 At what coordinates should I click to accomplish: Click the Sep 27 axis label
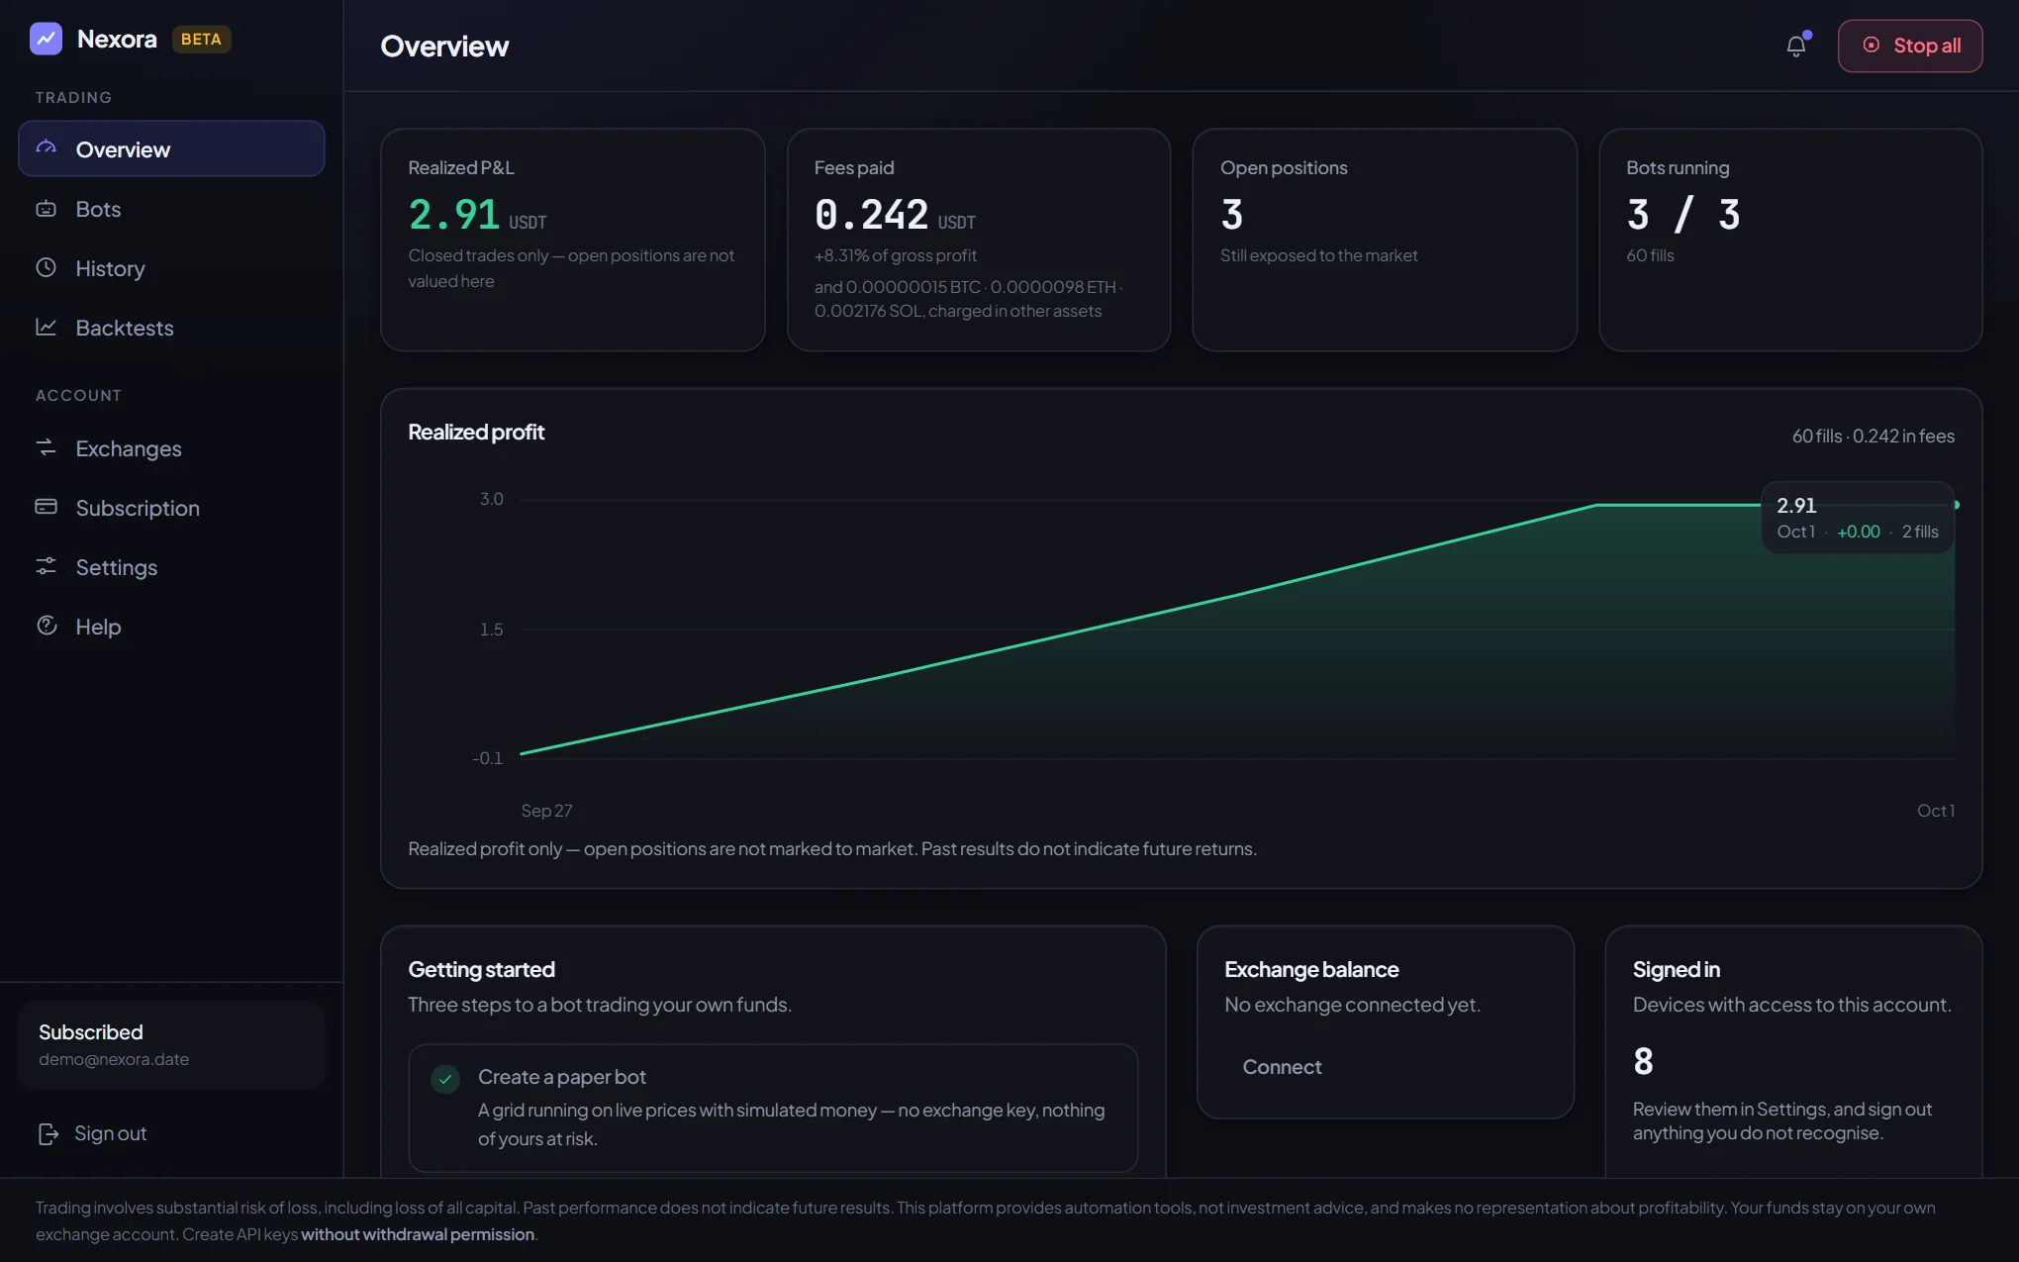click(546, 811)
